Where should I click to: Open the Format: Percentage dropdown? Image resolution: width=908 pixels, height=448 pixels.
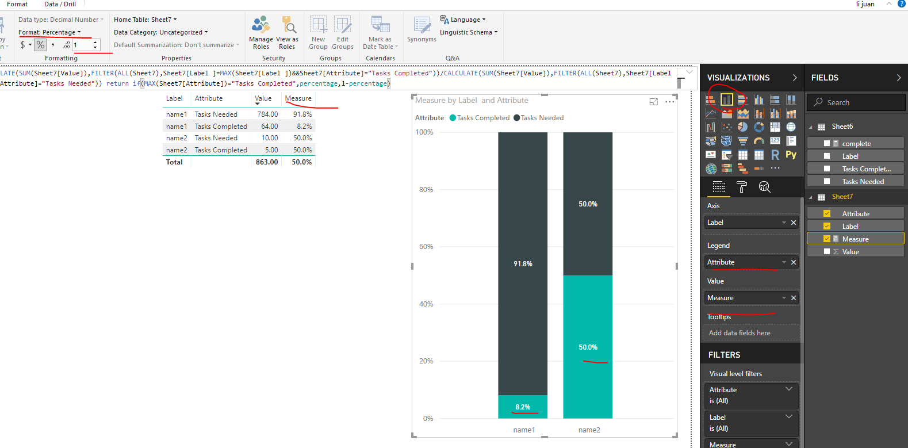pyautogui.click(x=49, y=32)
